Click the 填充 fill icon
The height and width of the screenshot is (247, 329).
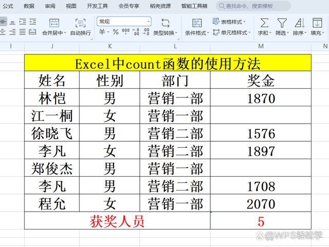317,23
